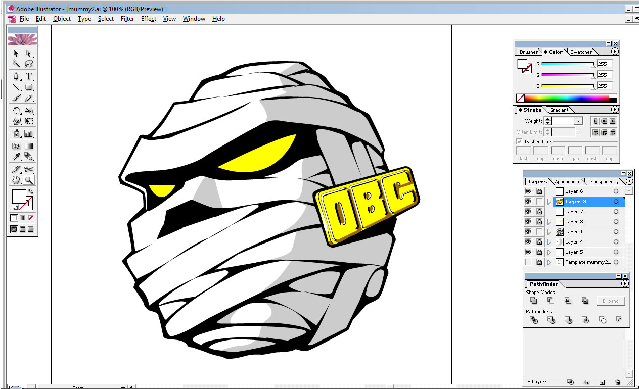Switch to the Hand tool
Image resolution: width=639 pixels, height=389 pixels.
coord(16,180)
